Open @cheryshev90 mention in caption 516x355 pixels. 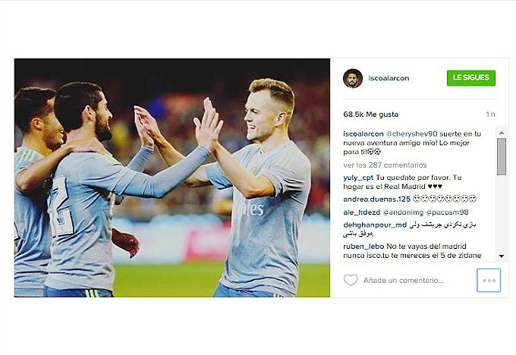click(411, 134)
